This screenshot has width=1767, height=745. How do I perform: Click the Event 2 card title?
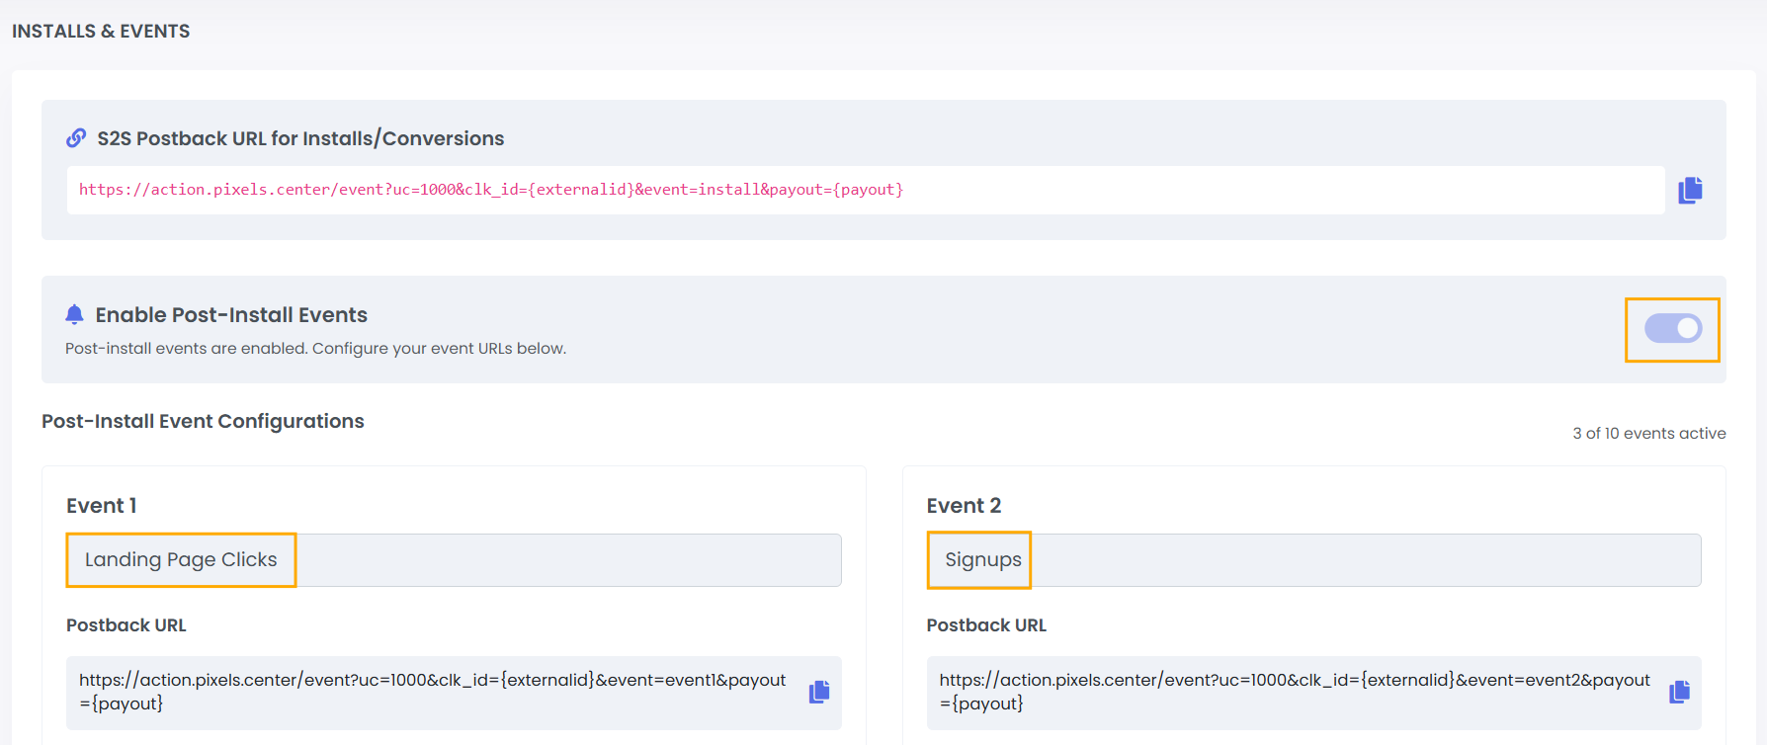(964, 506)
